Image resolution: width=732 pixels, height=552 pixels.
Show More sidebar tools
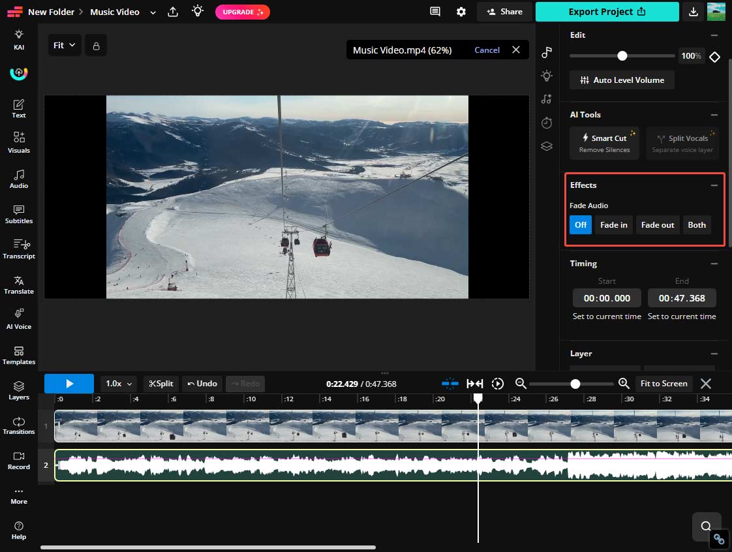click(19, 496)
